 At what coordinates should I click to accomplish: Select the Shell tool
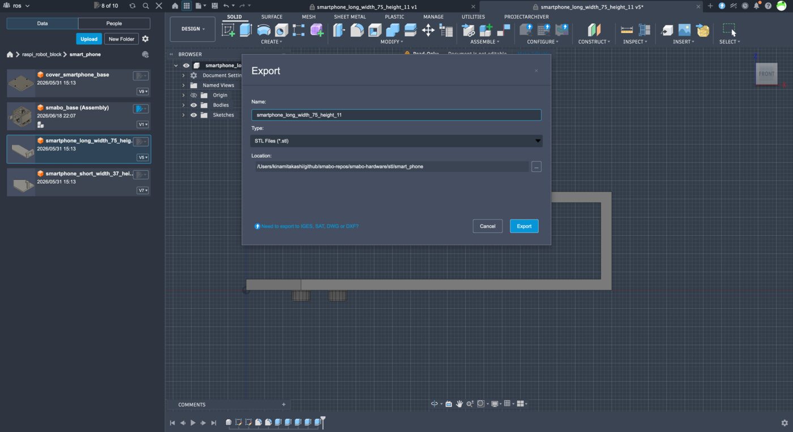pos(375,30)
